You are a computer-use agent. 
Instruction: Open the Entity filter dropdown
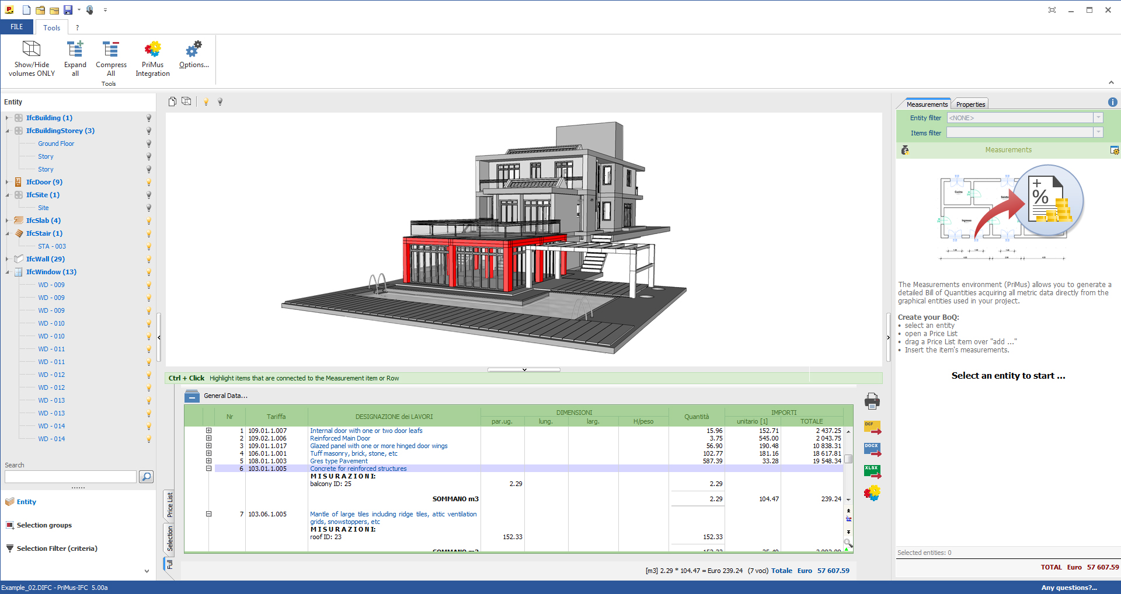pos(1098,118)
